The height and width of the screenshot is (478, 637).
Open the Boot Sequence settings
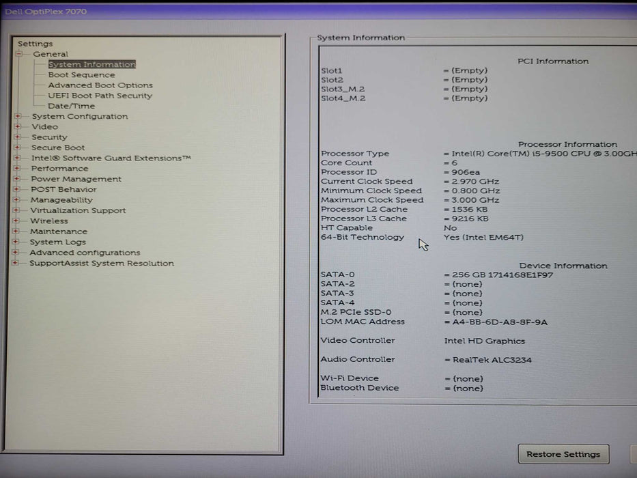pos(81,75)
